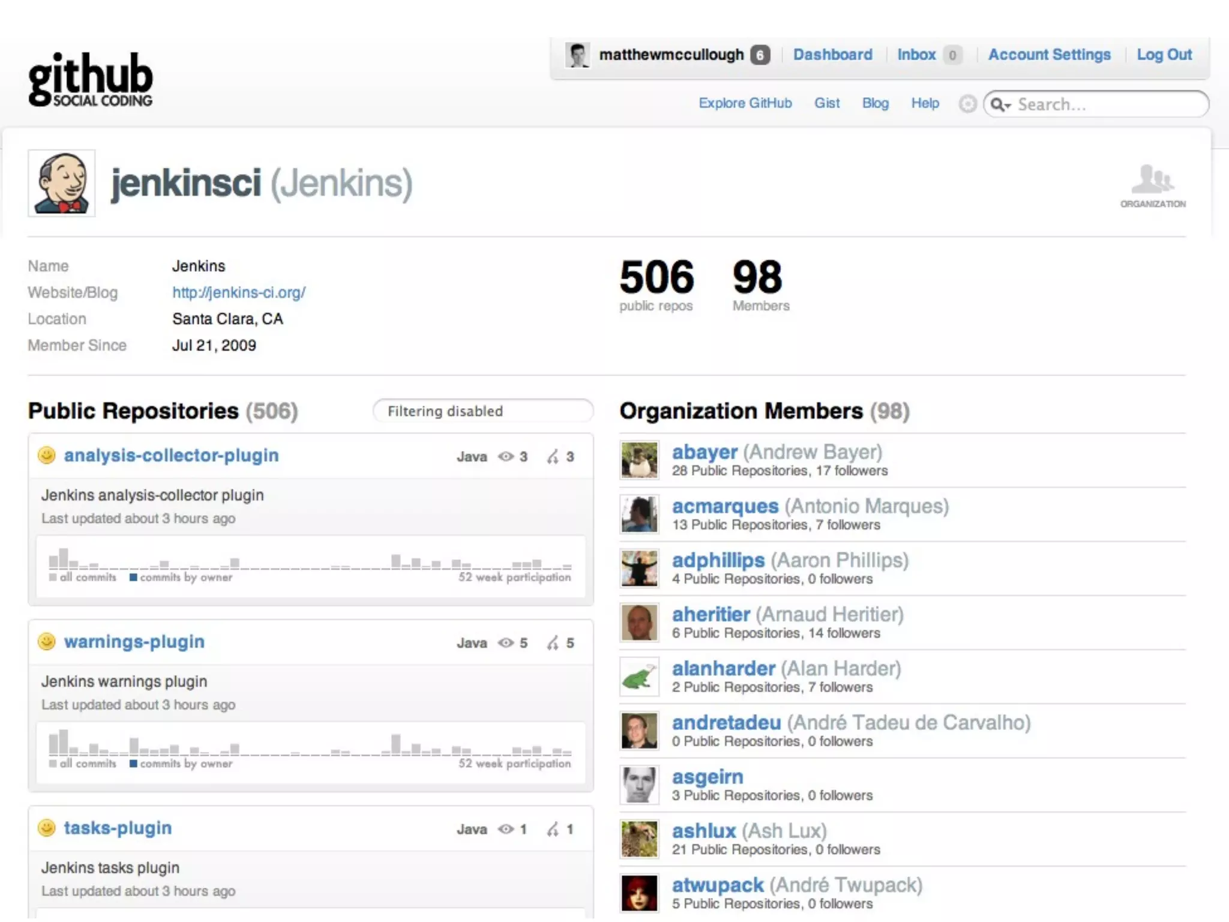Screen dimensions: 1229x922
Task: Open Account Settings
Action: (x=1049, y=55)
